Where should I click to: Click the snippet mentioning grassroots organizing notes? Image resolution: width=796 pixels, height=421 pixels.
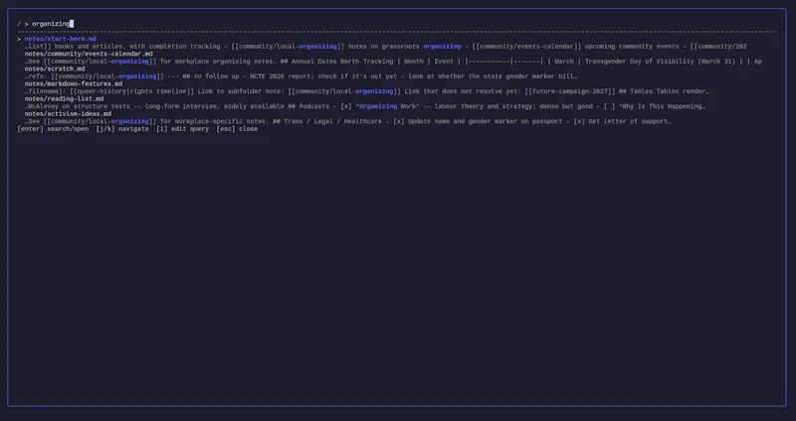coord(385,47)
